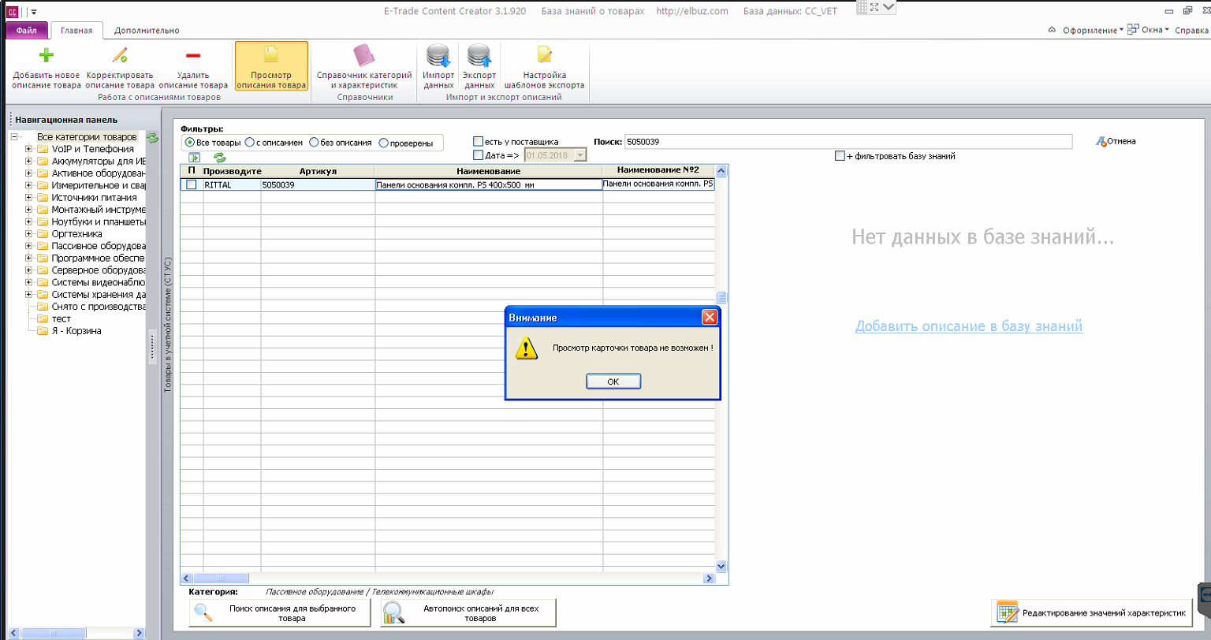Click the Поиск search input field

848,142
